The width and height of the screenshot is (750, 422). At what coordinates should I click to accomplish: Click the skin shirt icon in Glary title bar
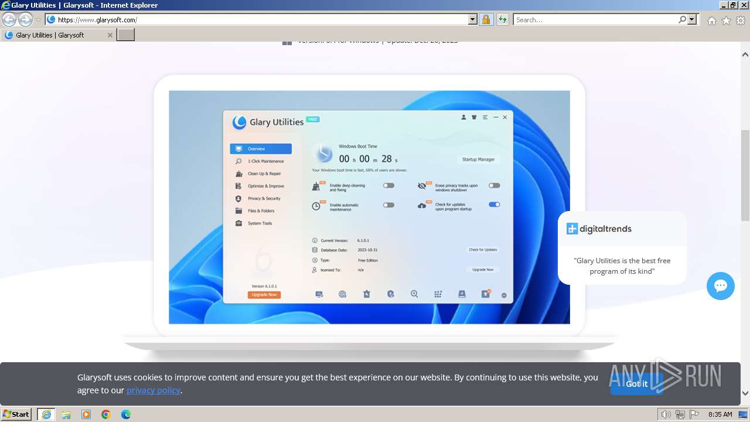pos(474,117)
